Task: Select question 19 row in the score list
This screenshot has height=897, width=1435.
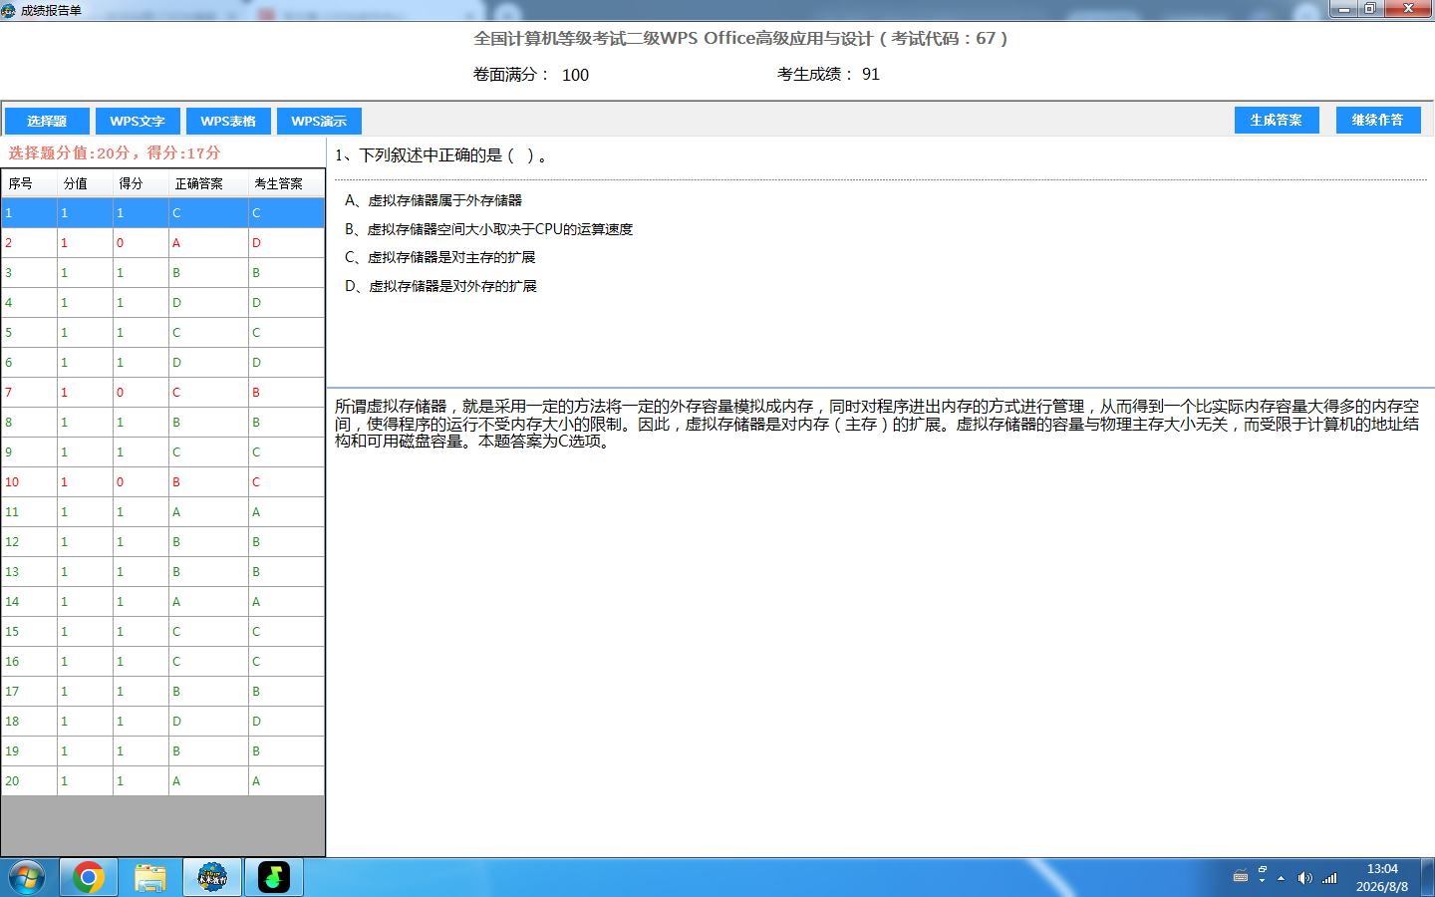Action: click(x=162, y=750)
